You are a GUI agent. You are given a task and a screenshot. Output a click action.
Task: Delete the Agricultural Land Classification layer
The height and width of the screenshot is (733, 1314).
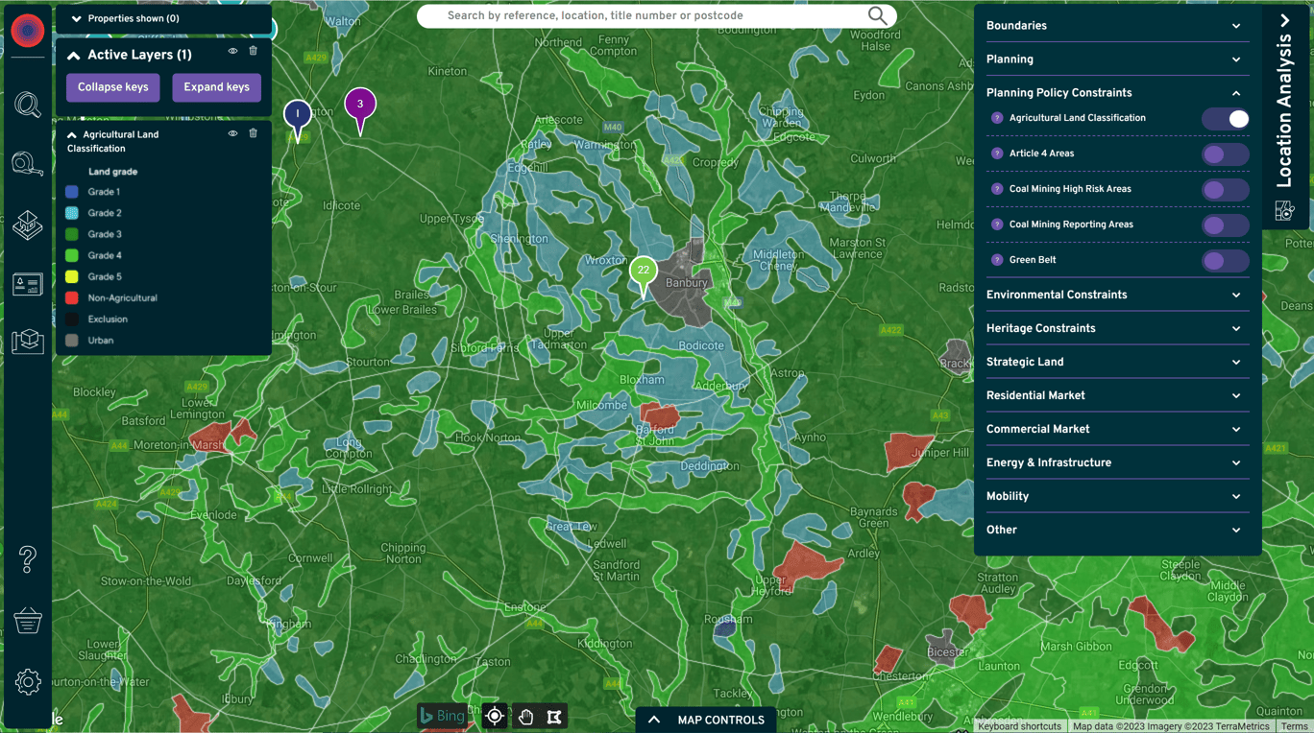pos(254,134)
